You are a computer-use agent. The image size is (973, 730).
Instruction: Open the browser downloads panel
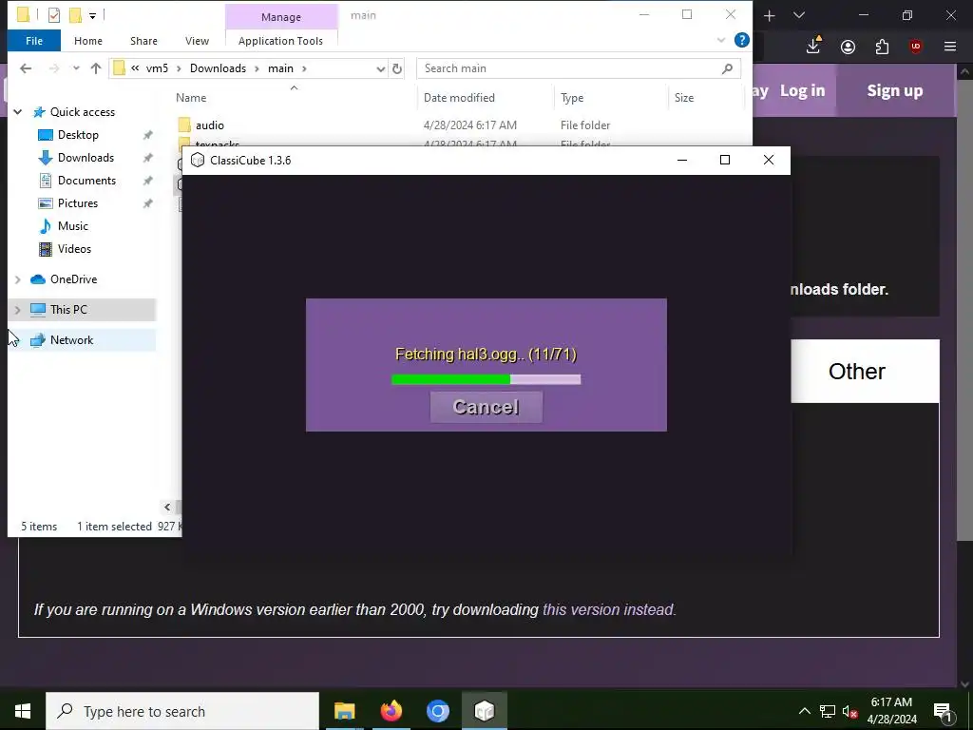(813, 47)
